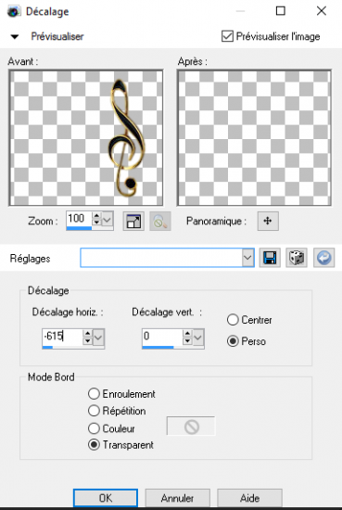
Task: Click the disabled color box beside Couleur
Action: coord(191,427)
